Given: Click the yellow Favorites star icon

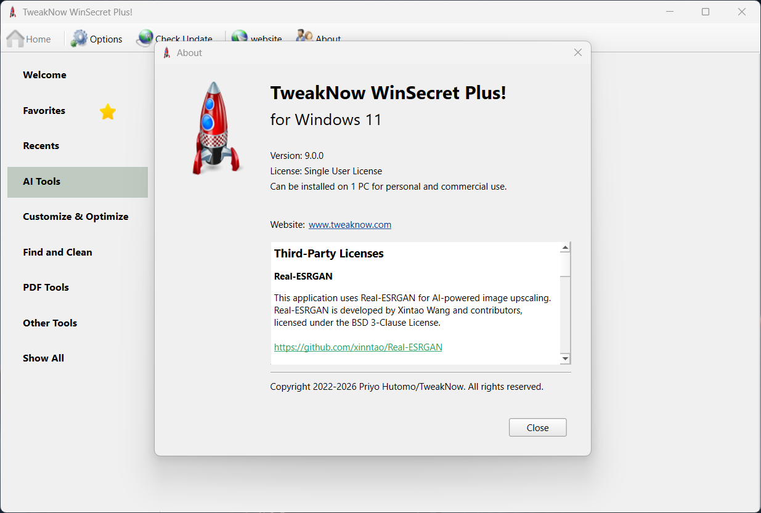Looking at the screenshot, I should 108,111.
